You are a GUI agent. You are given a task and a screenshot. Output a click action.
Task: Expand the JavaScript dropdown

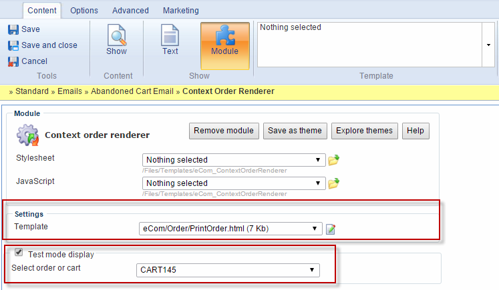(233, 183)
